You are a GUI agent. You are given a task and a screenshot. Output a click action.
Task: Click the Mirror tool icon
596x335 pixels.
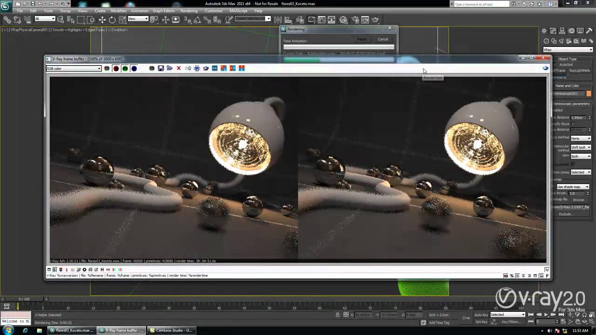278,20
